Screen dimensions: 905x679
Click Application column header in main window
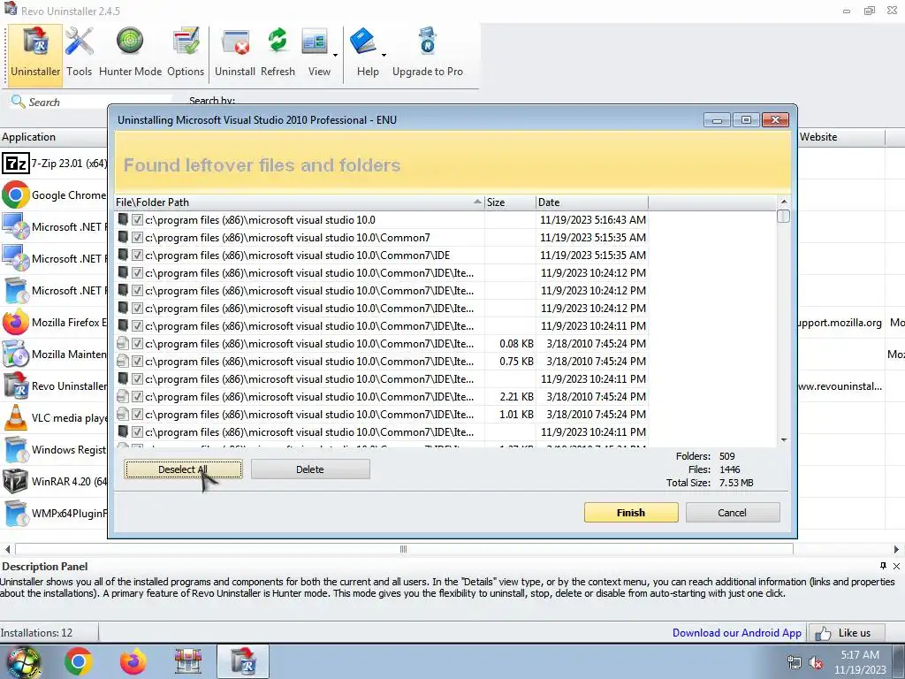[x=54, y=137]
